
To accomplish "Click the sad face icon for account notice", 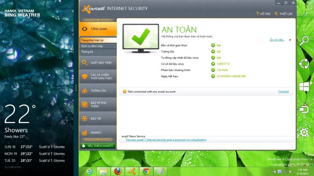I will (125, 92).
